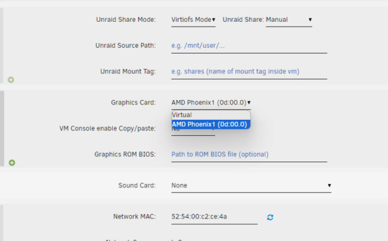Focus the Unraid Source Path field
The height and width of the screenshot is (241, 388).
249,46
